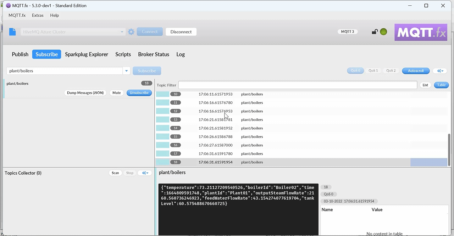Select message row 10
Screen dimensions: 454x236
point(301,94)
